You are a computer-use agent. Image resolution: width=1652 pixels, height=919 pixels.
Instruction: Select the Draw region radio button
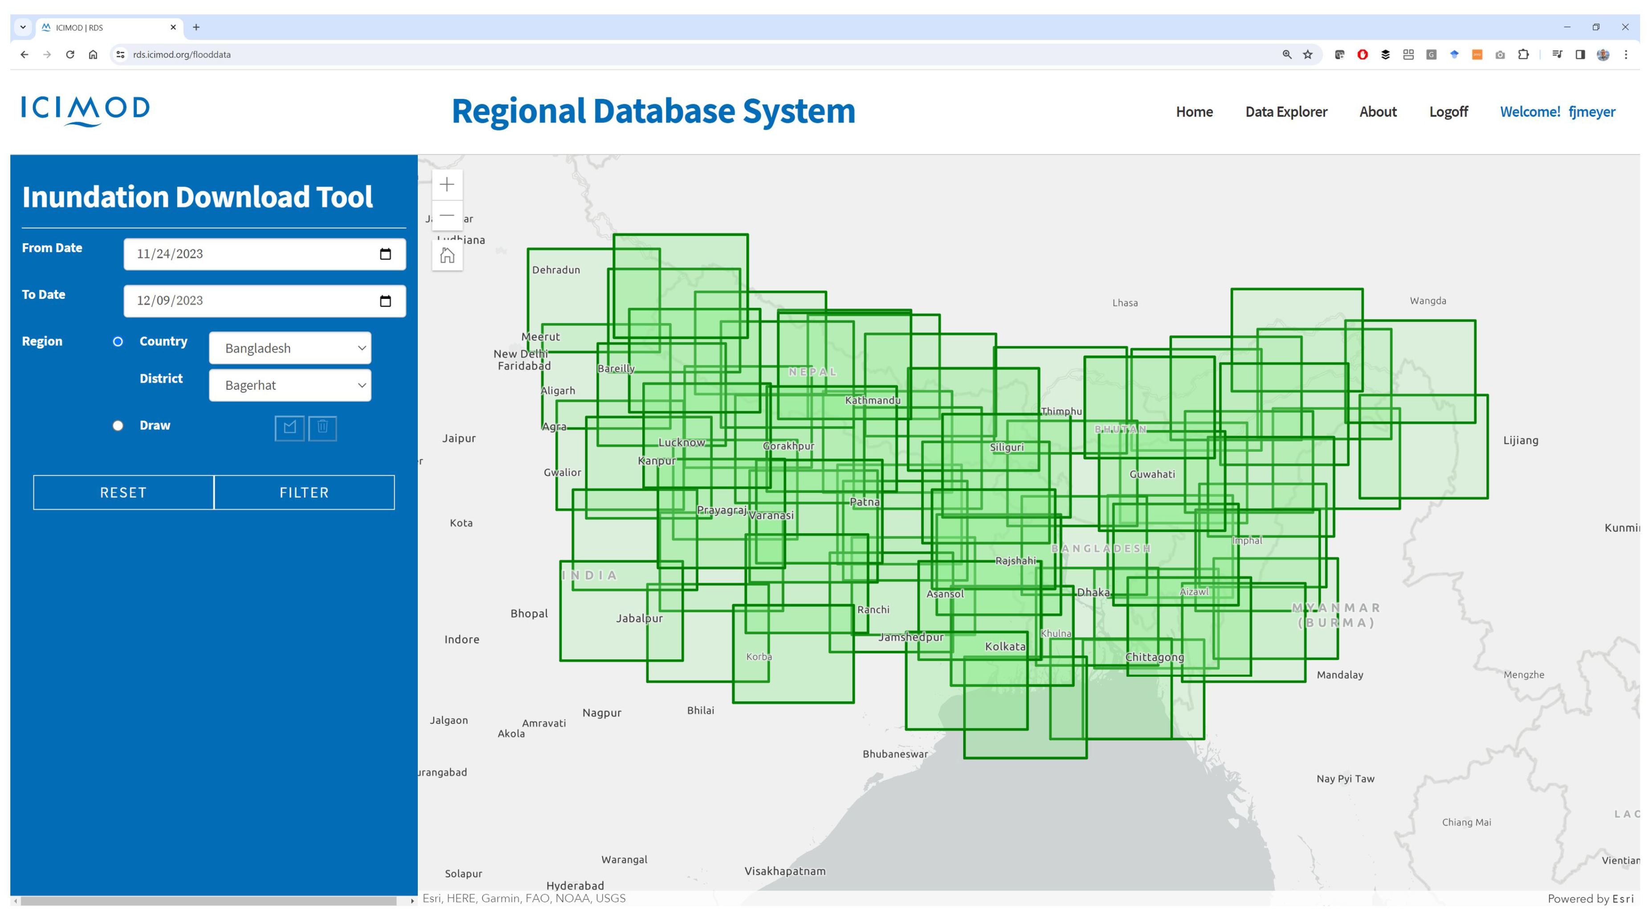click(118, 425)
